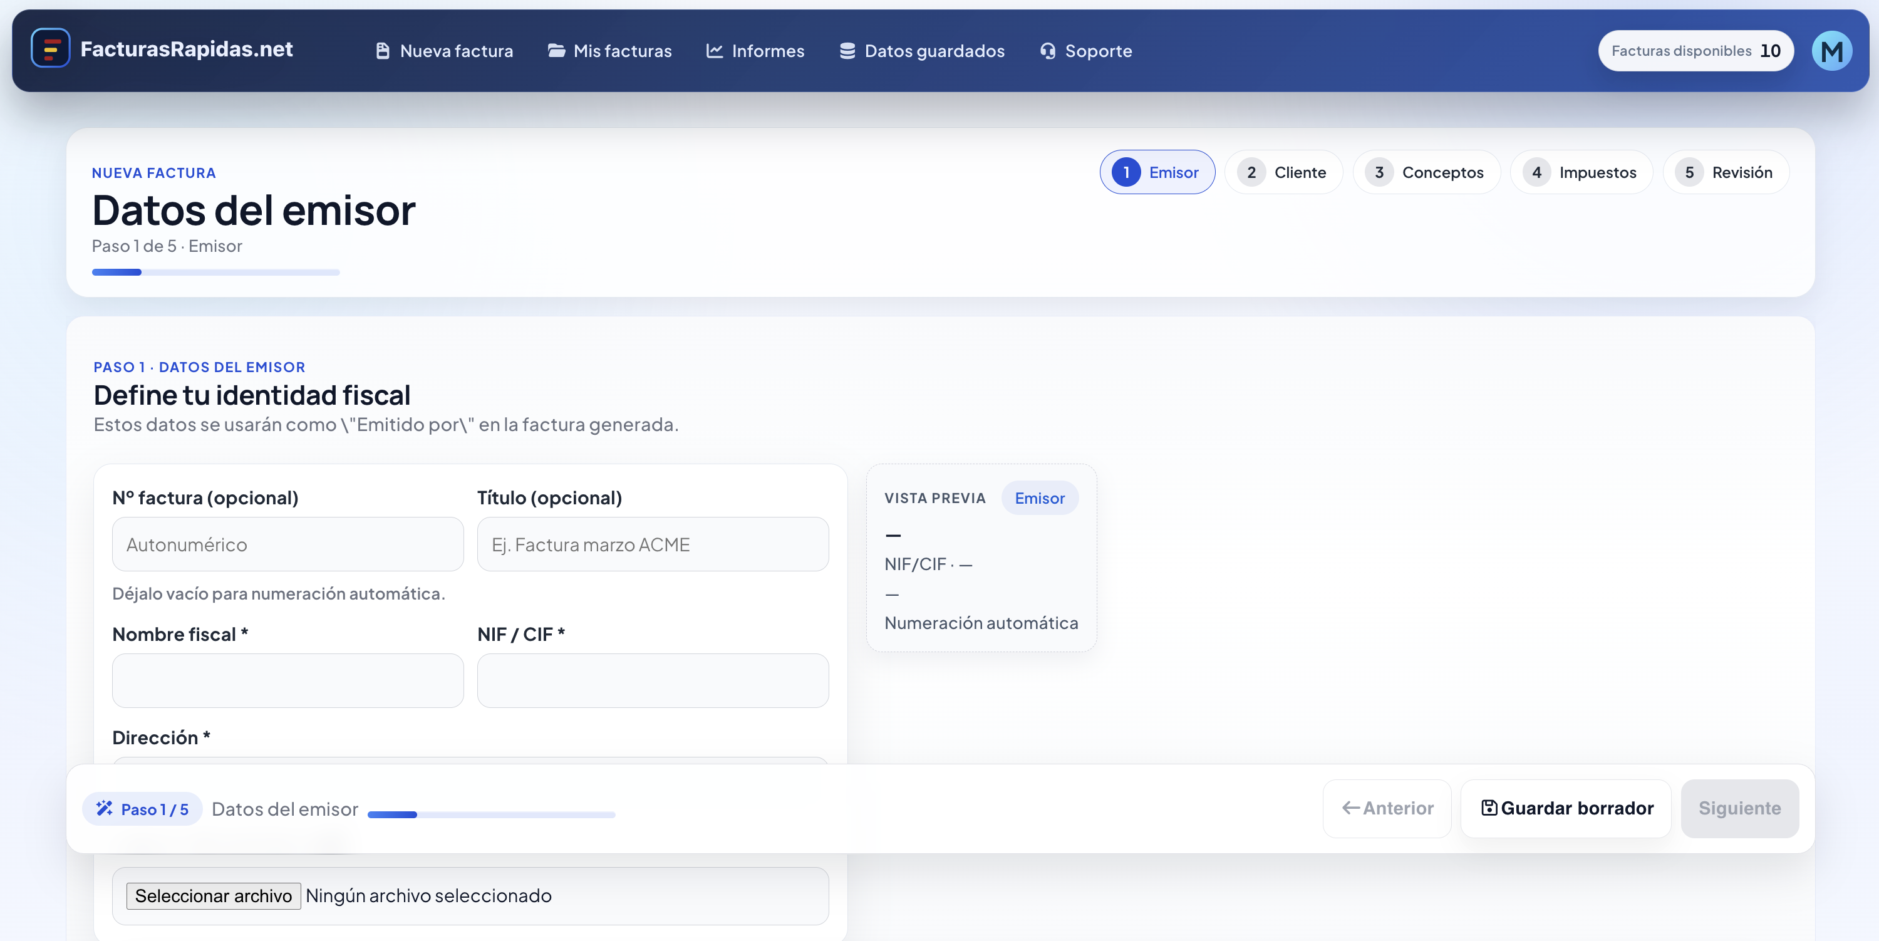Go to step 3 Conceptos
1879x941 pixels.
(1426, 172)
